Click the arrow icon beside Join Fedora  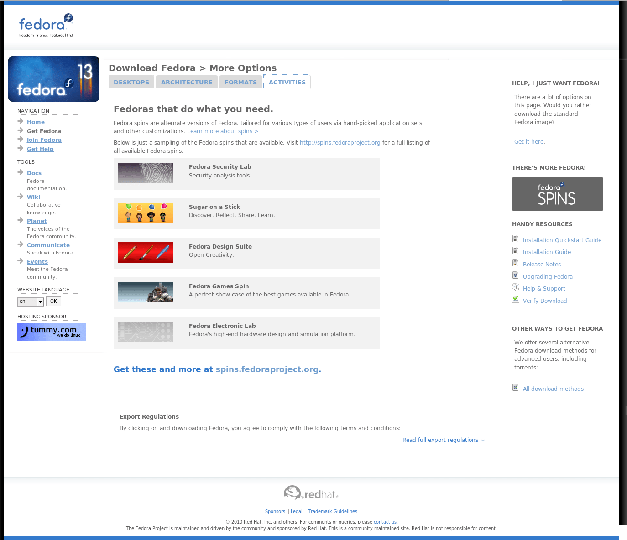(21, 139)
